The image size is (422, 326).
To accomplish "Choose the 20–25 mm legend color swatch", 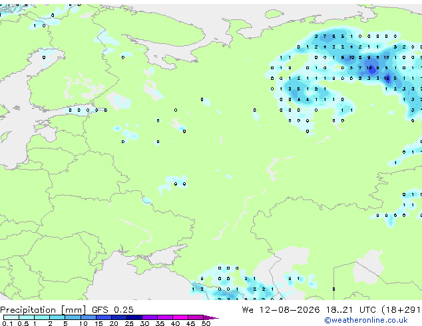I will tap(118, 317).
